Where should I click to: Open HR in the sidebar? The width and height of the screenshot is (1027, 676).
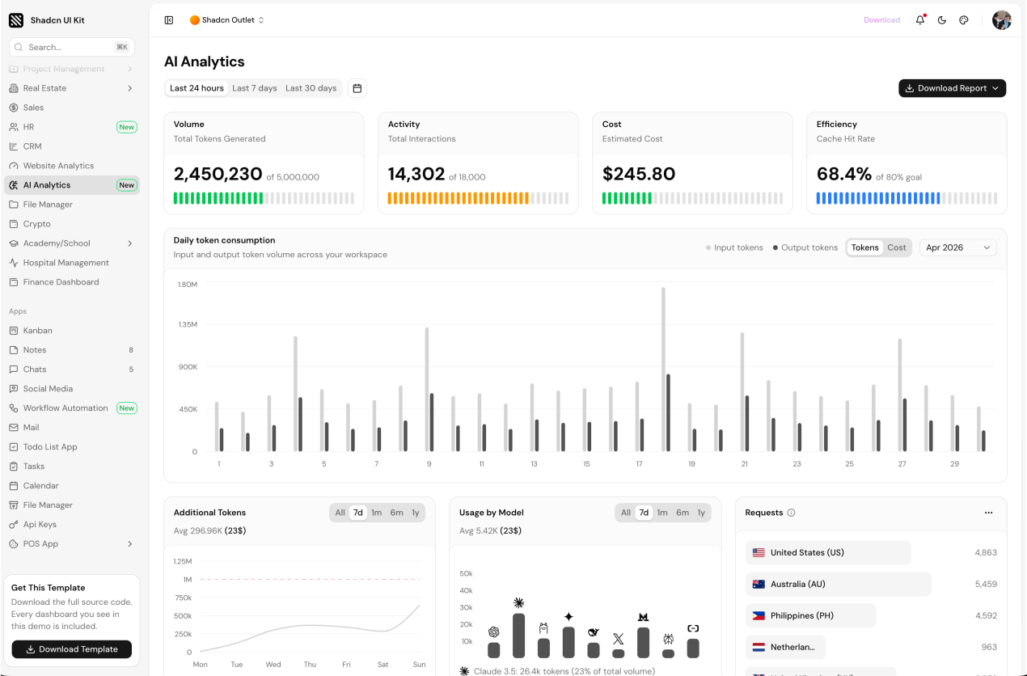(72, 127)
